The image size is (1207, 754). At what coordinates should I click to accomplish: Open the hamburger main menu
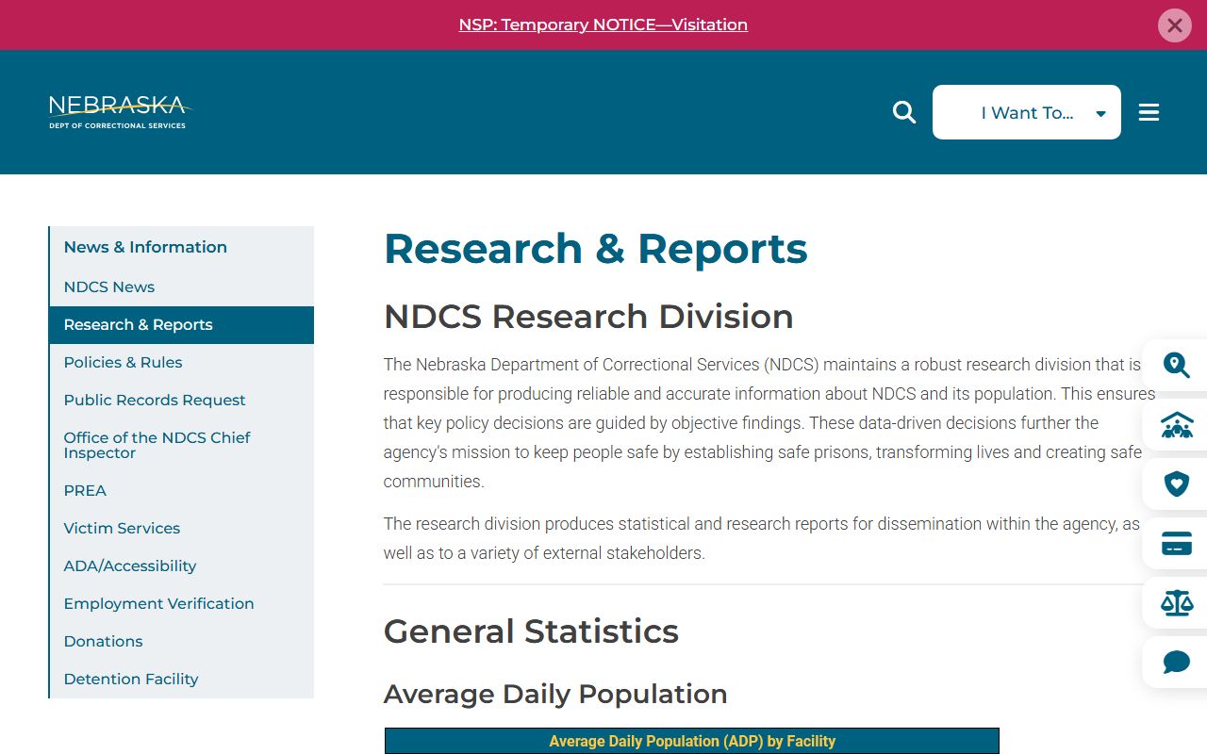pos(1149,112)
